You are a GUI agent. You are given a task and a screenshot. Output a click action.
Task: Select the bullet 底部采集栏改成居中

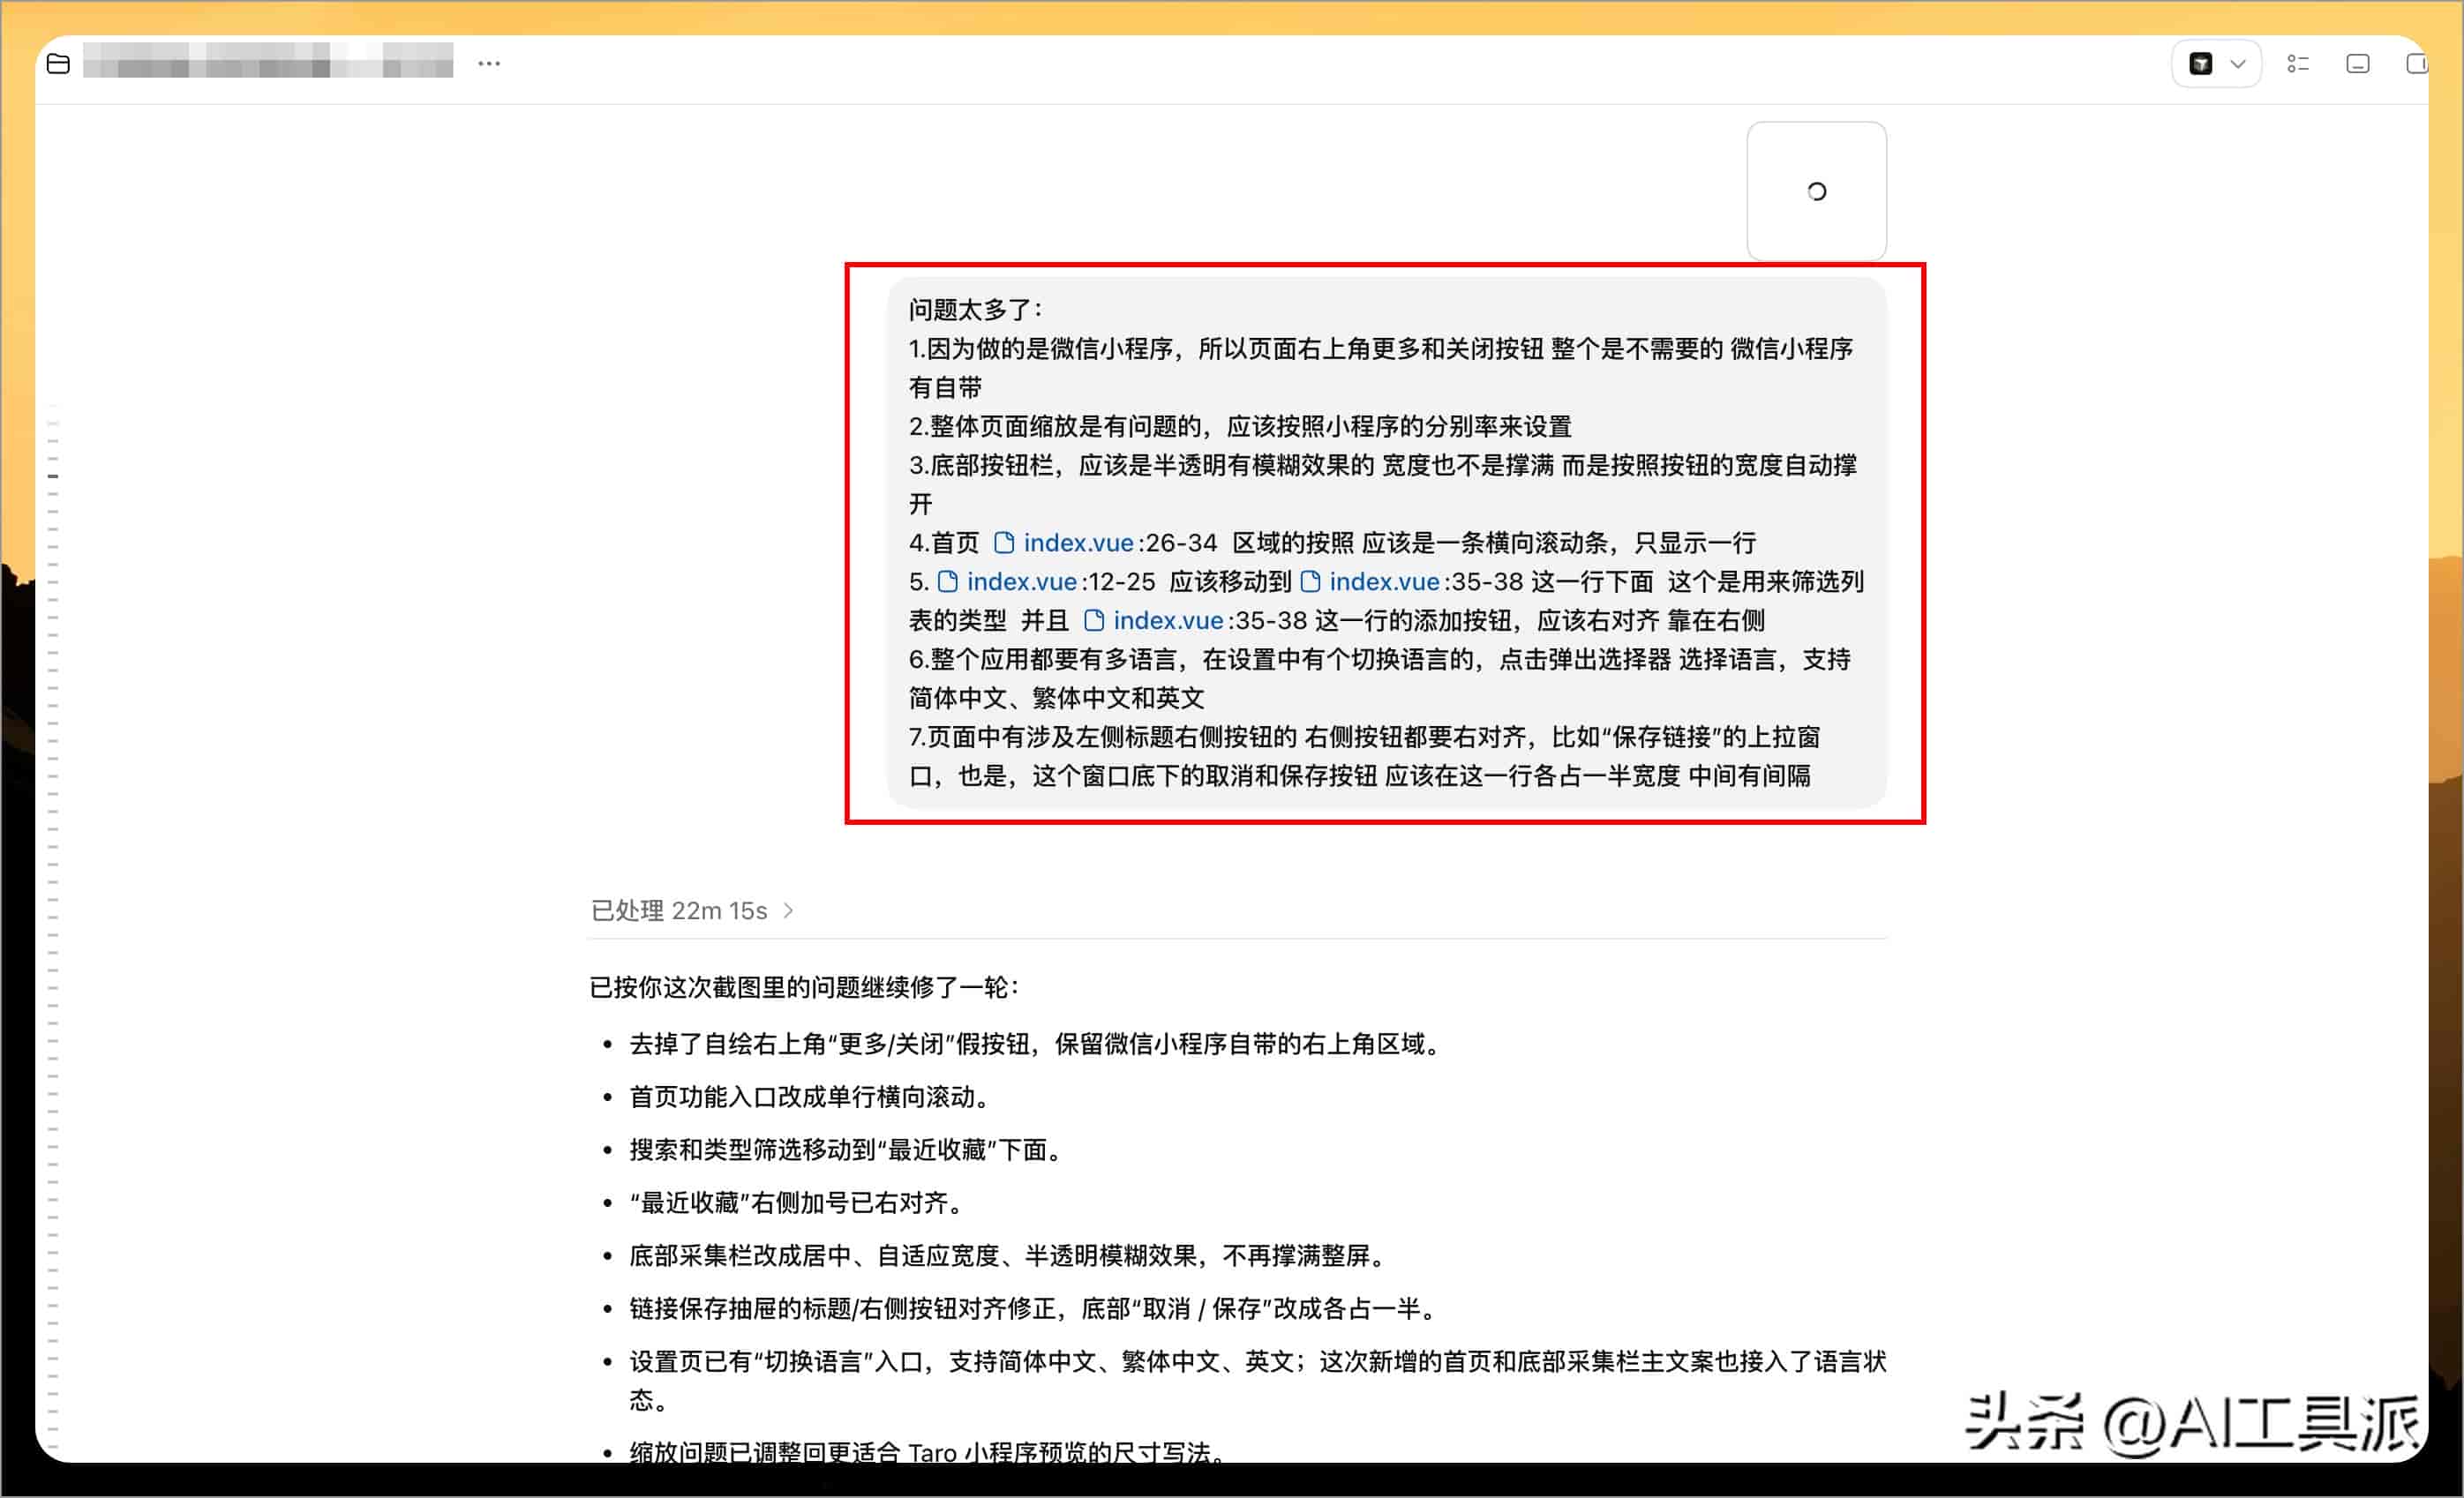click(x=1008, y=1256)
